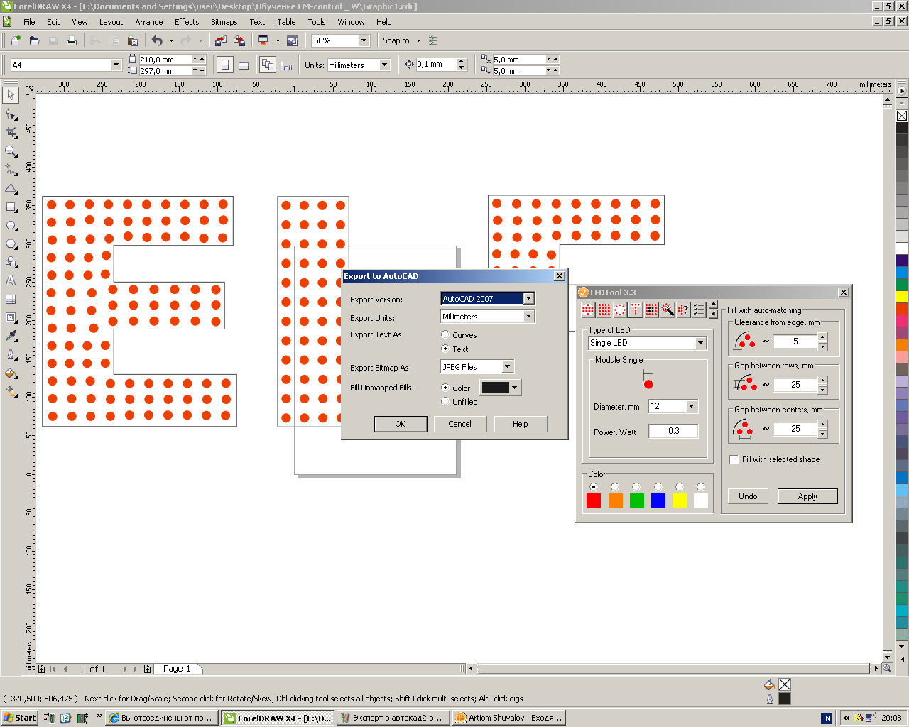Screen dimensions: 909x727
Task: Open the Arrange menu
Action: [x=149, y=22]
